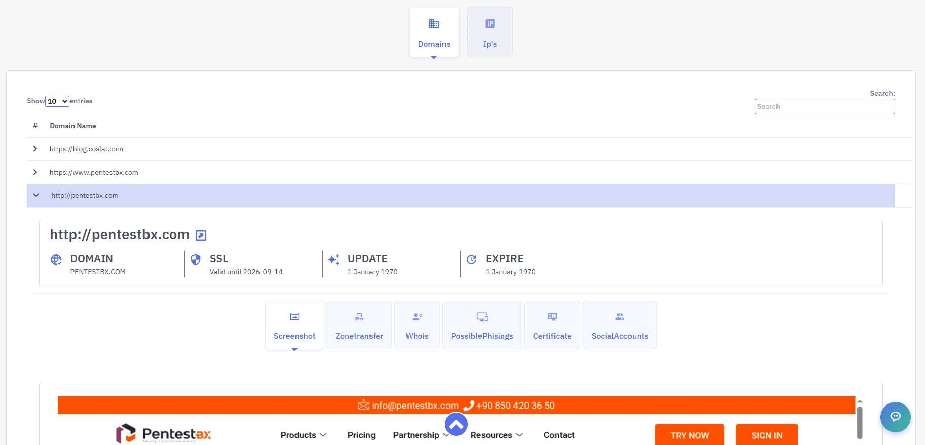Click the DOMAIN globe icon
Image resolution: width=925 pixels, height=445 pixels.
click(56, 260)
